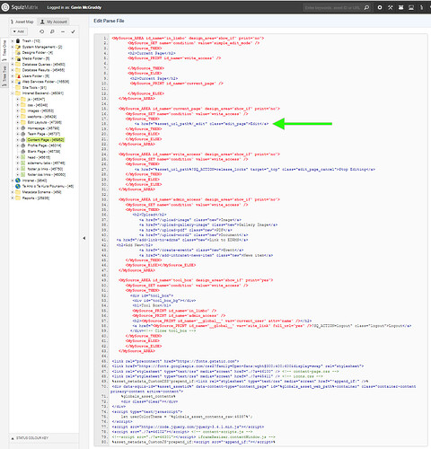This screenshot has height=449, width=431.
Task: Select the Team Page tree item
Action: click(x=44, y=134)
